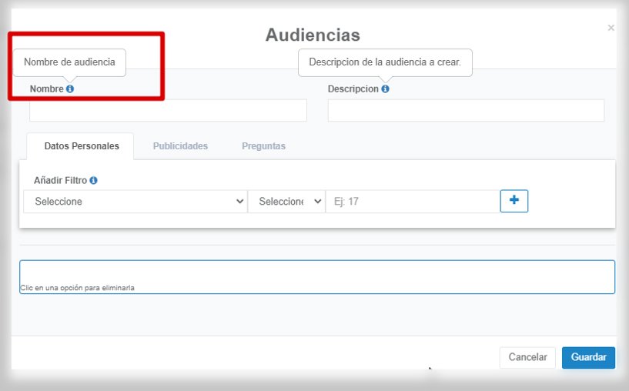Focus the Descripcion input field
This screenshot has height=391, width=629.
[466, 110]
